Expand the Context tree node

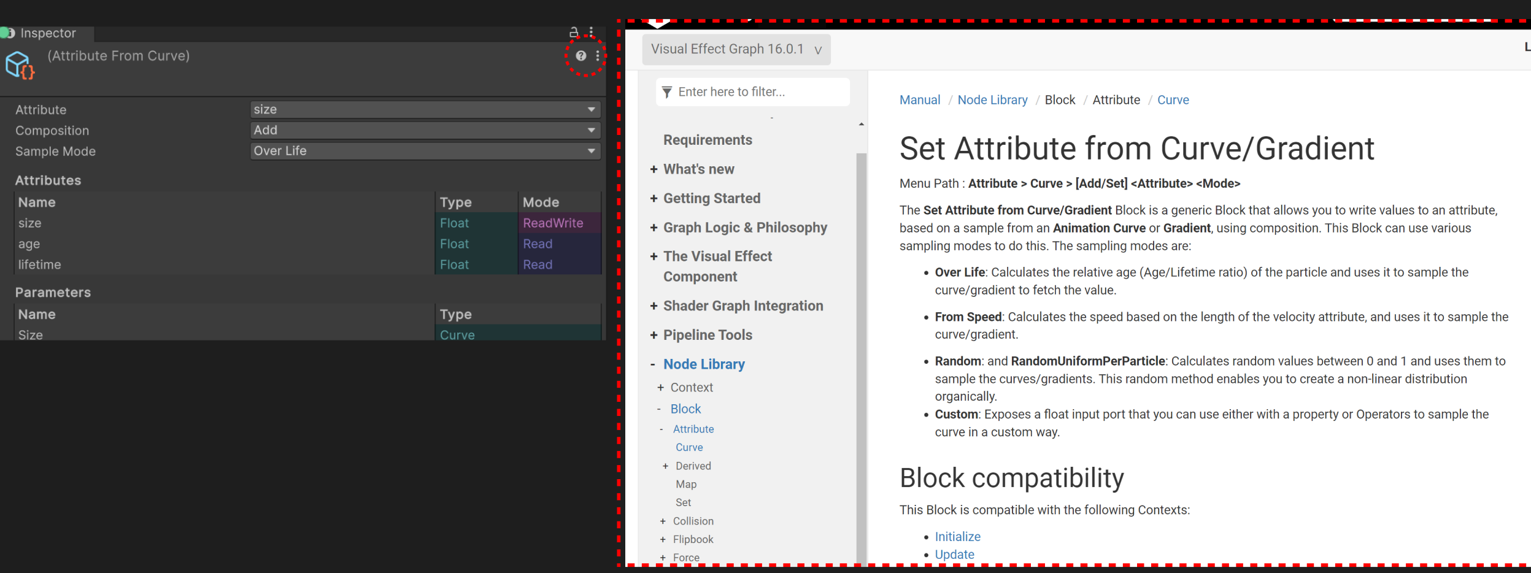pos(660,388)
